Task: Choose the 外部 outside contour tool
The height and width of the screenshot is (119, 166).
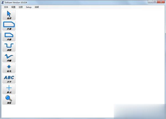Action: (x=9, y=26)
